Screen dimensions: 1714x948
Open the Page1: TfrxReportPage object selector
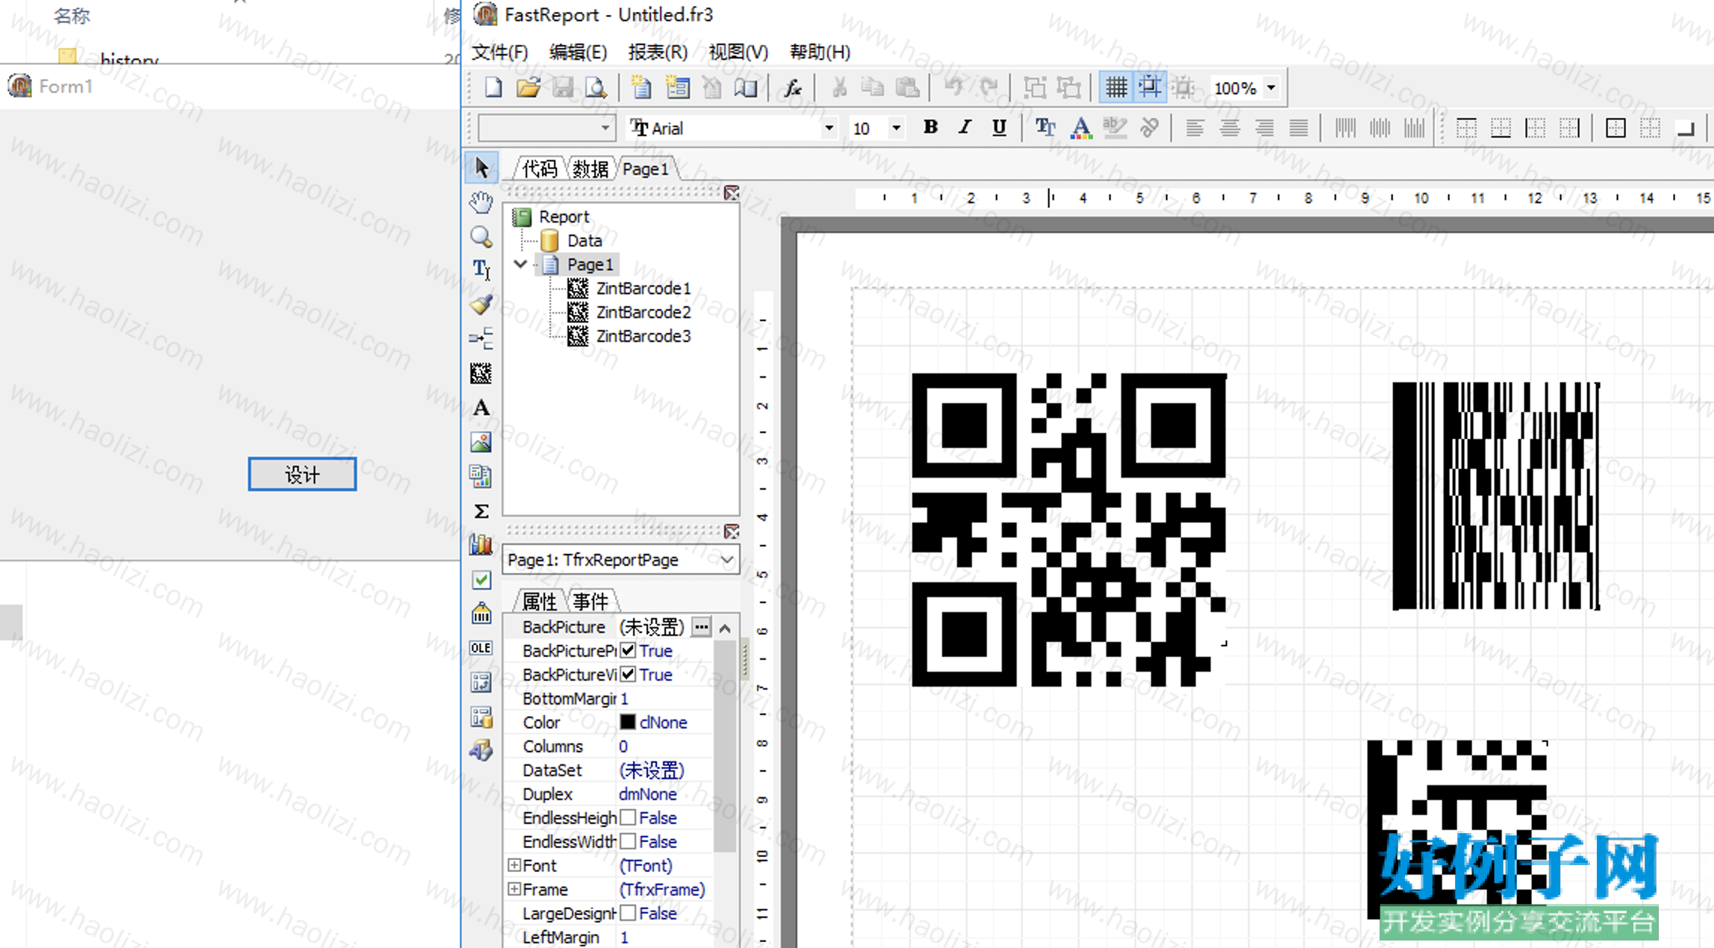click(x=621, y=560)
